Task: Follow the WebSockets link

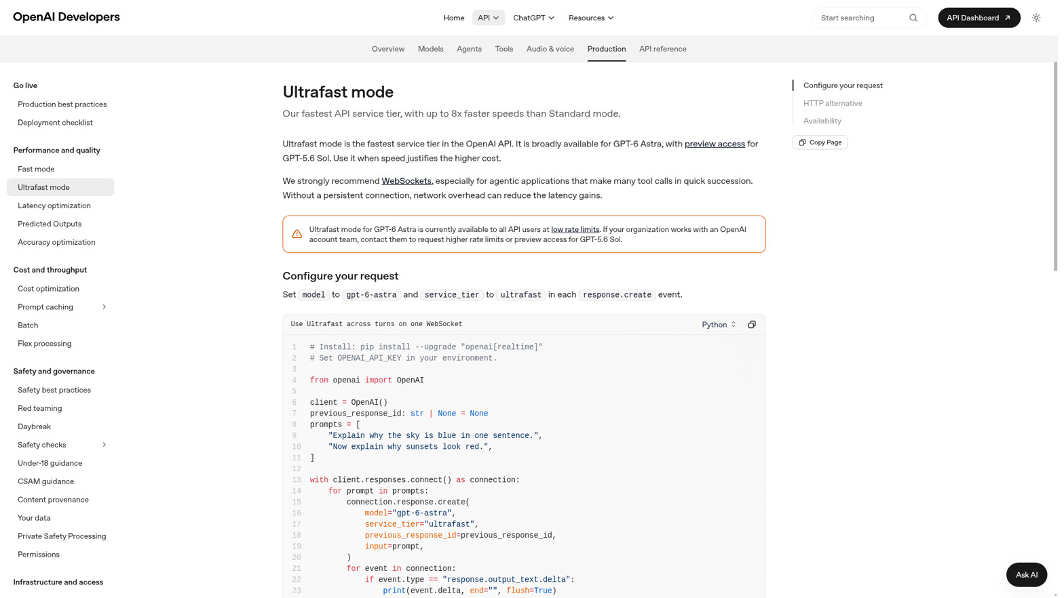Action: 408,181
